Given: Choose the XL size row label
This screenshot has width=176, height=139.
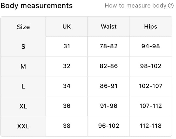Looking at the screenshot, I should (x=23, y=106).
